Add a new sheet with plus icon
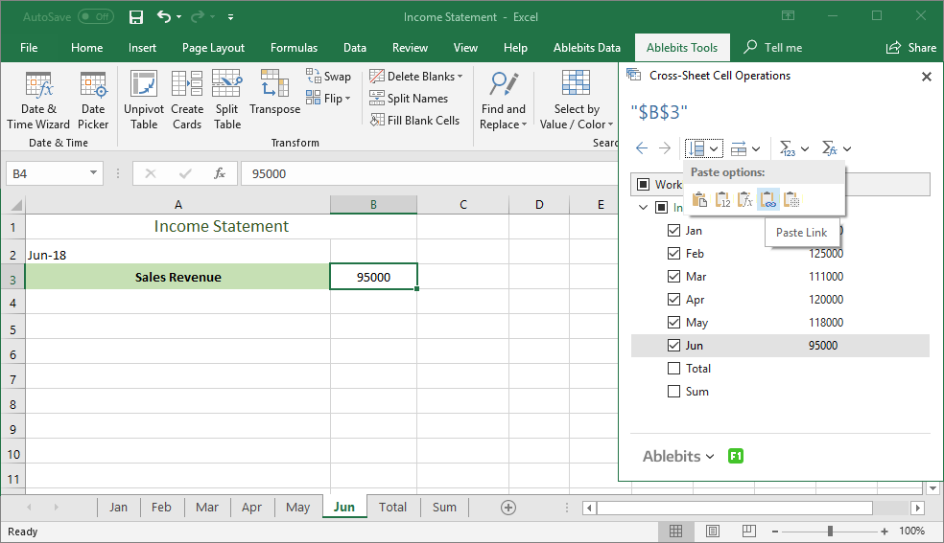Screen dimensions: 944x543 coord(508,508)
